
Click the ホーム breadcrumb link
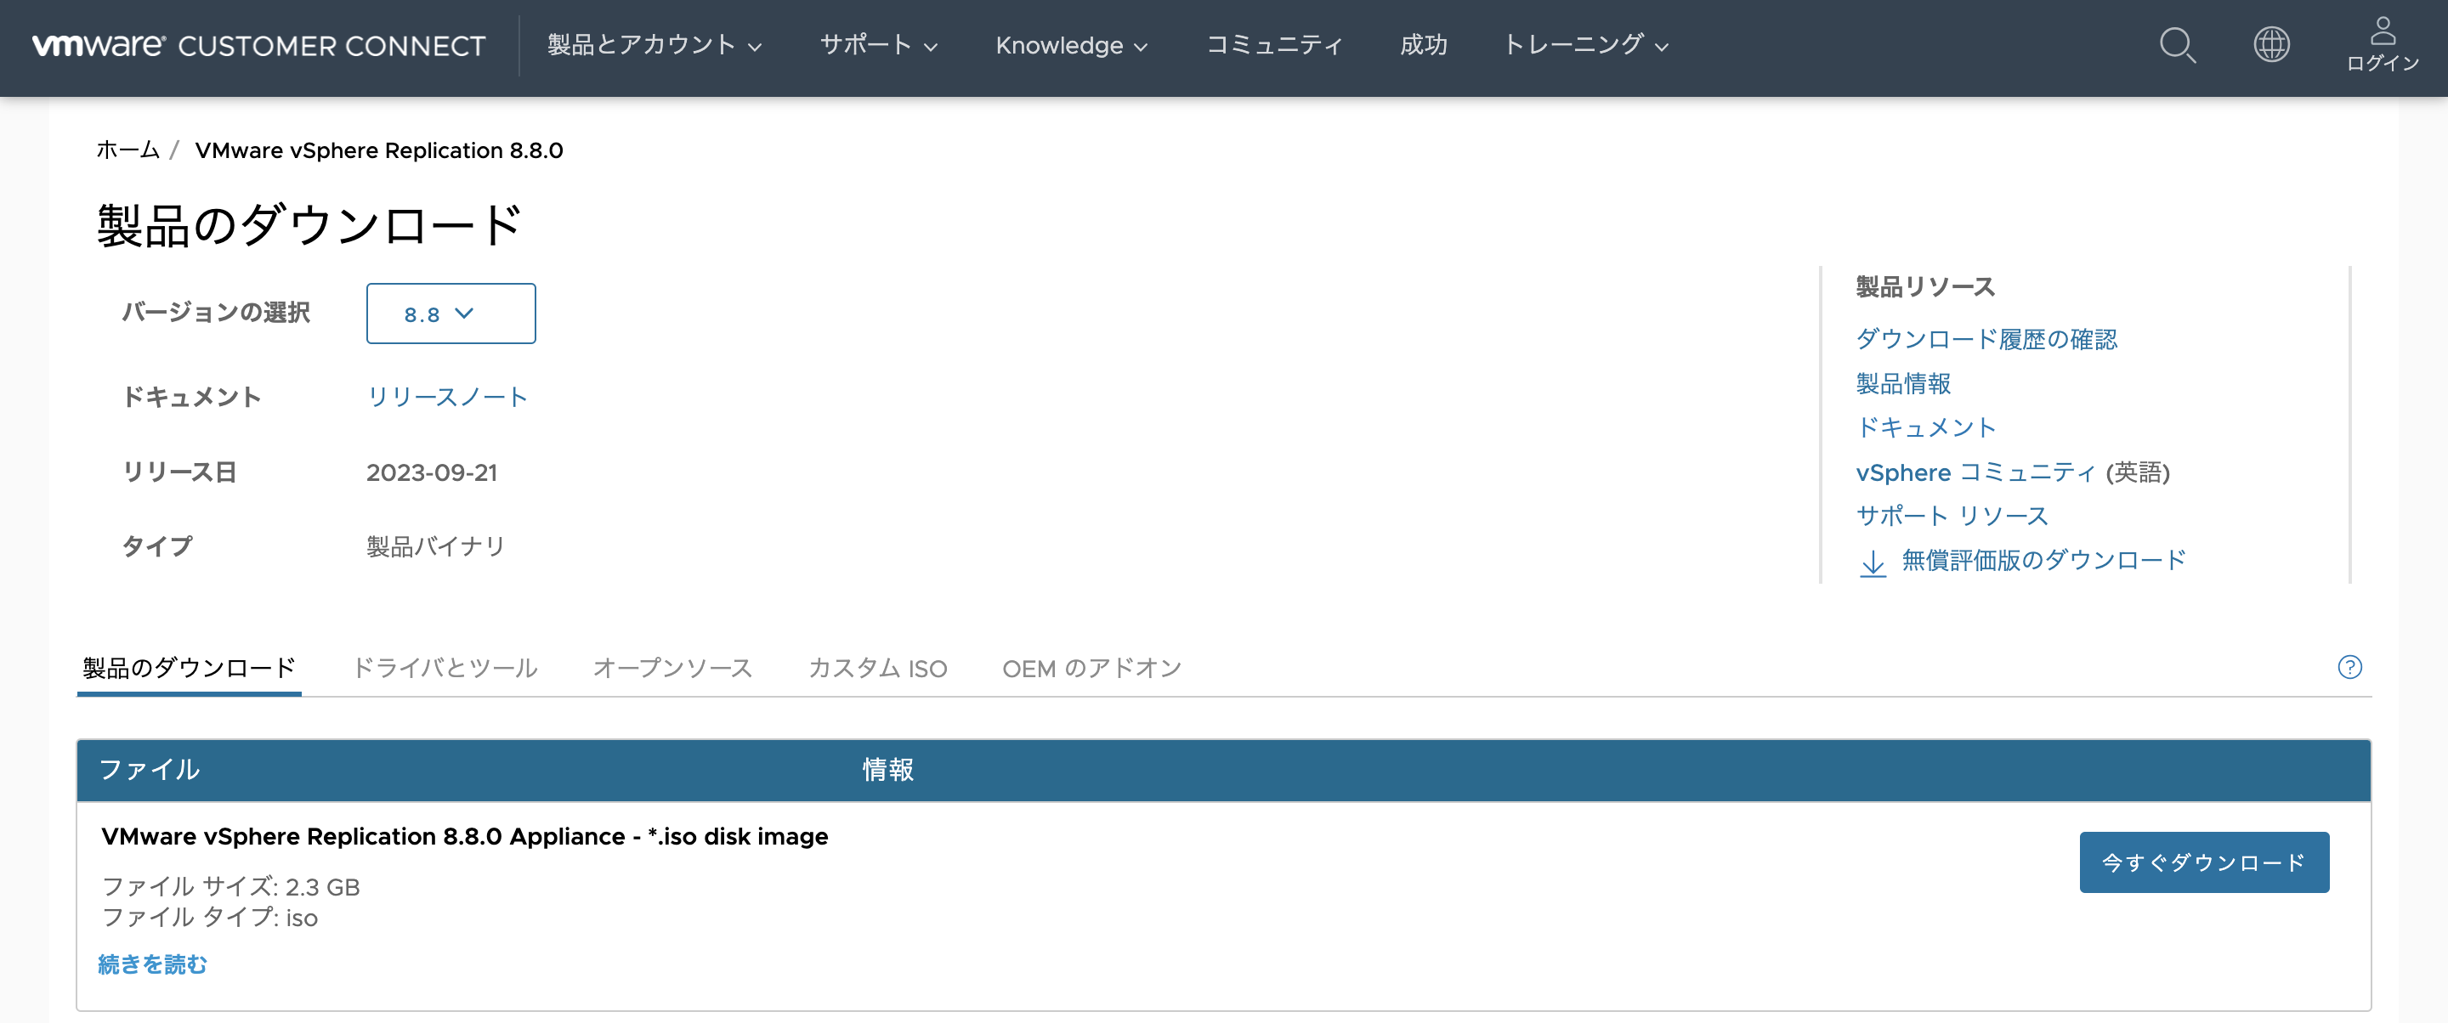[127, 150]
